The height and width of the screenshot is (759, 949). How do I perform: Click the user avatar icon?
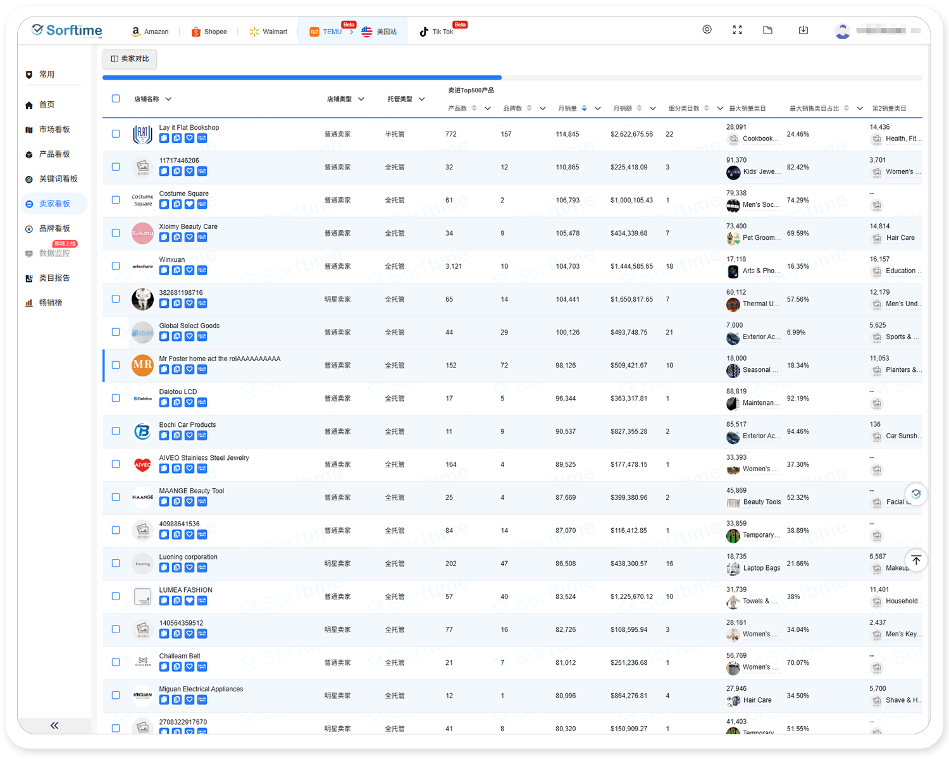click(842, 31)
